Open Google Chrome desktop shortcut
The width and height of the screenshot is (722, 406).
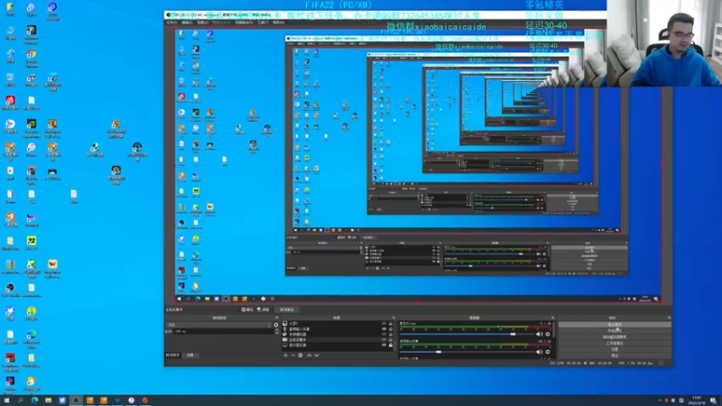point(32,58)
